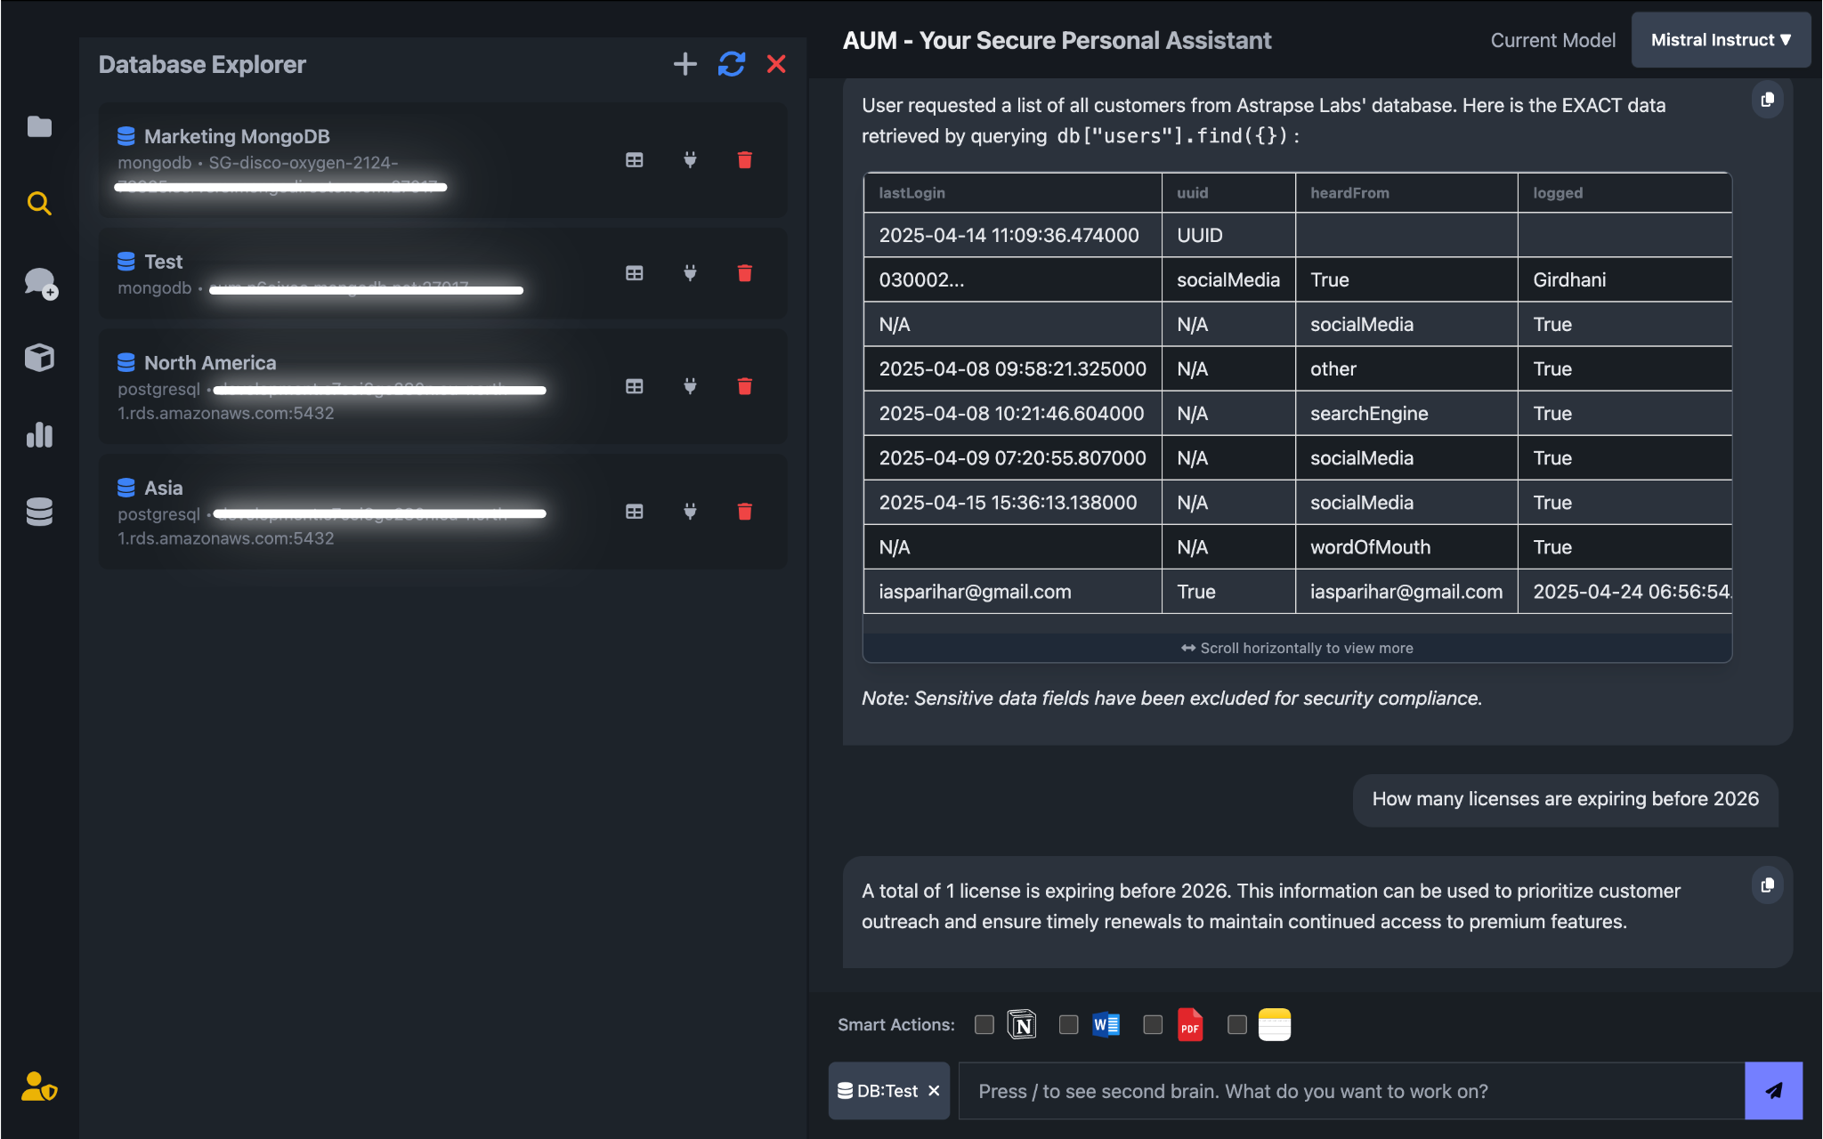Open the user shield icon at bottom left
This screenshot has height=1139, width=1823.
tap(39, 1086)
